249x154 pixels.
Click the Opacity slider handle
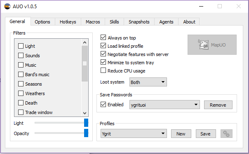point(86,133)
